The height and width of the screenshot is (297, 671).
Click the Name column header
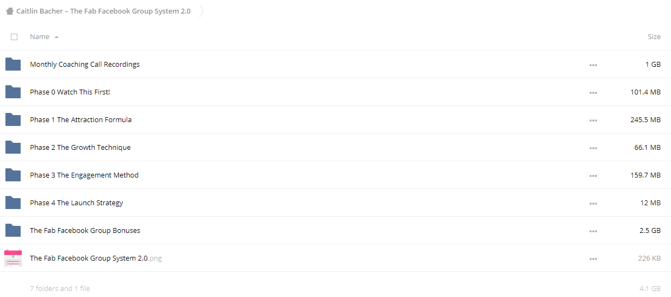[40, 37]
